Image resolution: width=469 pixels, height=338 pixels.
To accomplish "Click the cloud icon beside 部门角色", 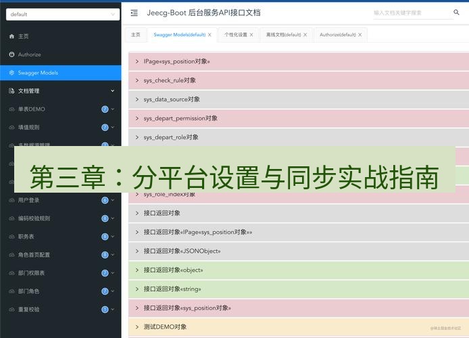I will tap(11, 291).
